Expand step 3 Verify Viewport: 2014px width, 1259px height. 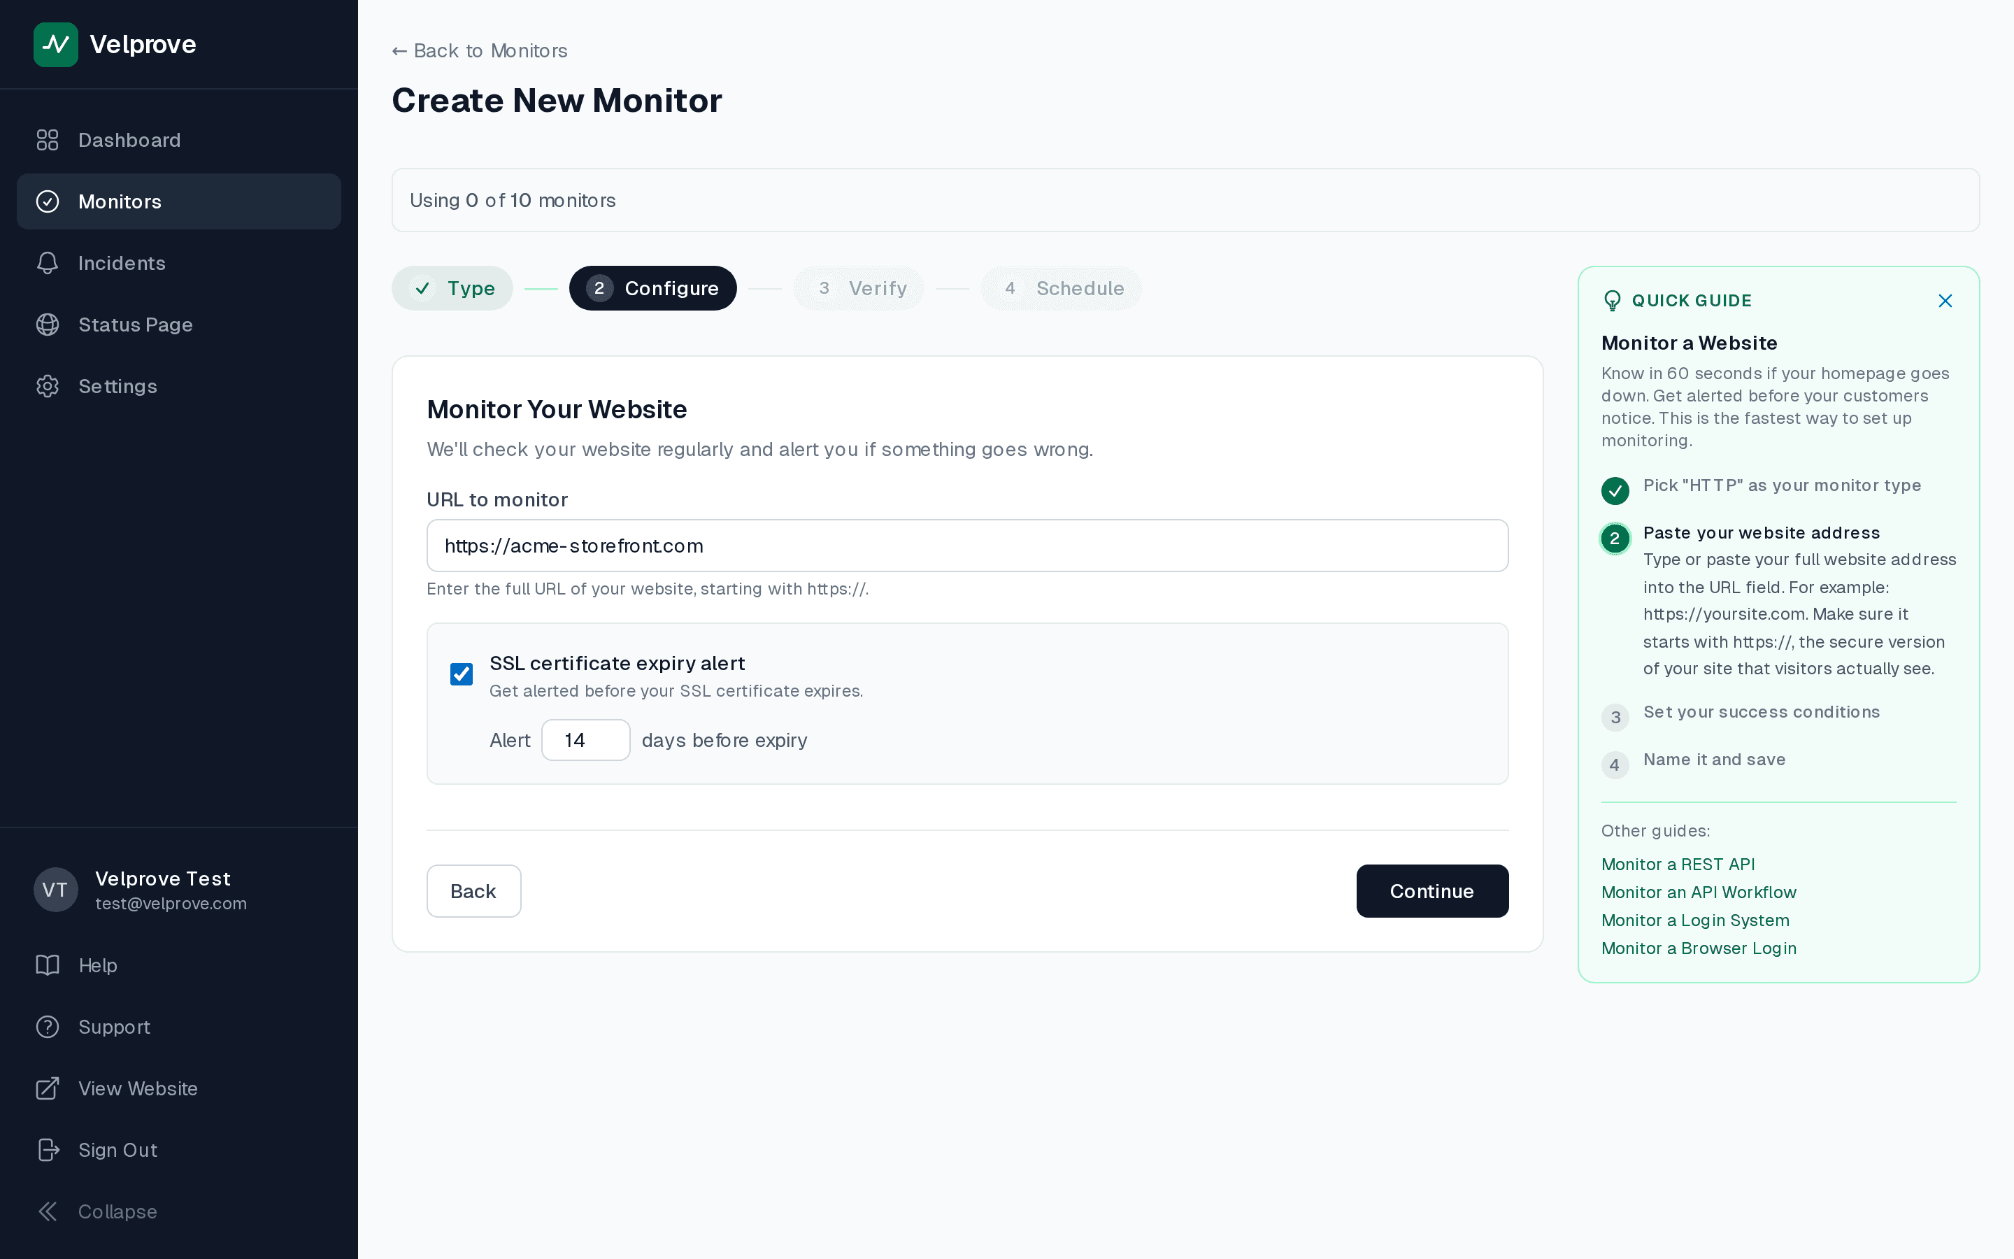click(858, 288)
